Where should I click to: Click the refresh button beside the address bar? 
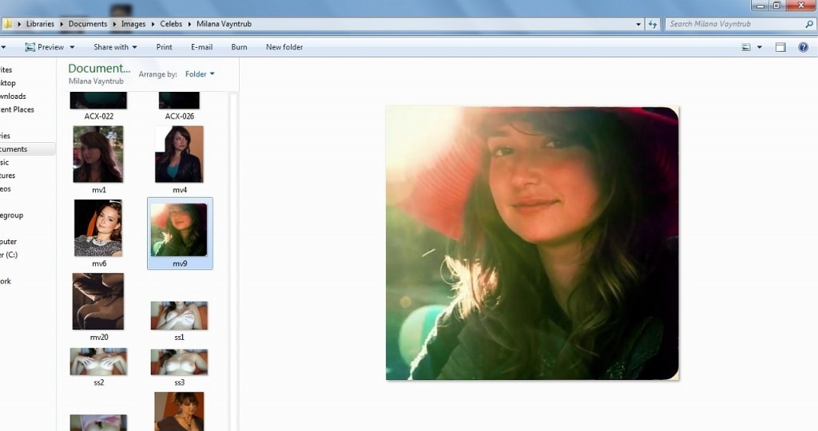pos(653,24)
